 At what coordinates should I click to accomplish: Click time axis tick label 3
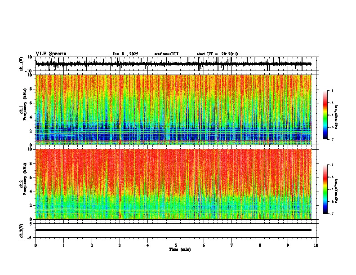[120, 245]
